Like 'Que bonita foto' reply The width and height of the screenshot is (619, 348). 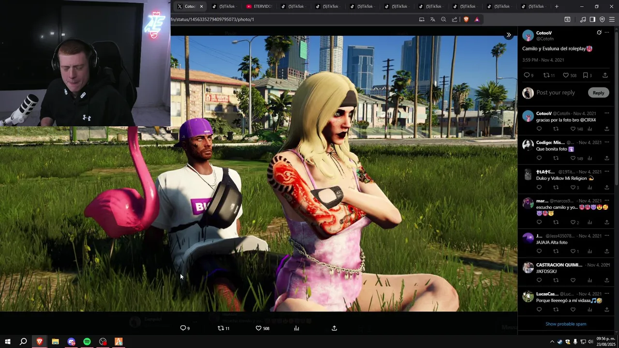tap(573, 158)
